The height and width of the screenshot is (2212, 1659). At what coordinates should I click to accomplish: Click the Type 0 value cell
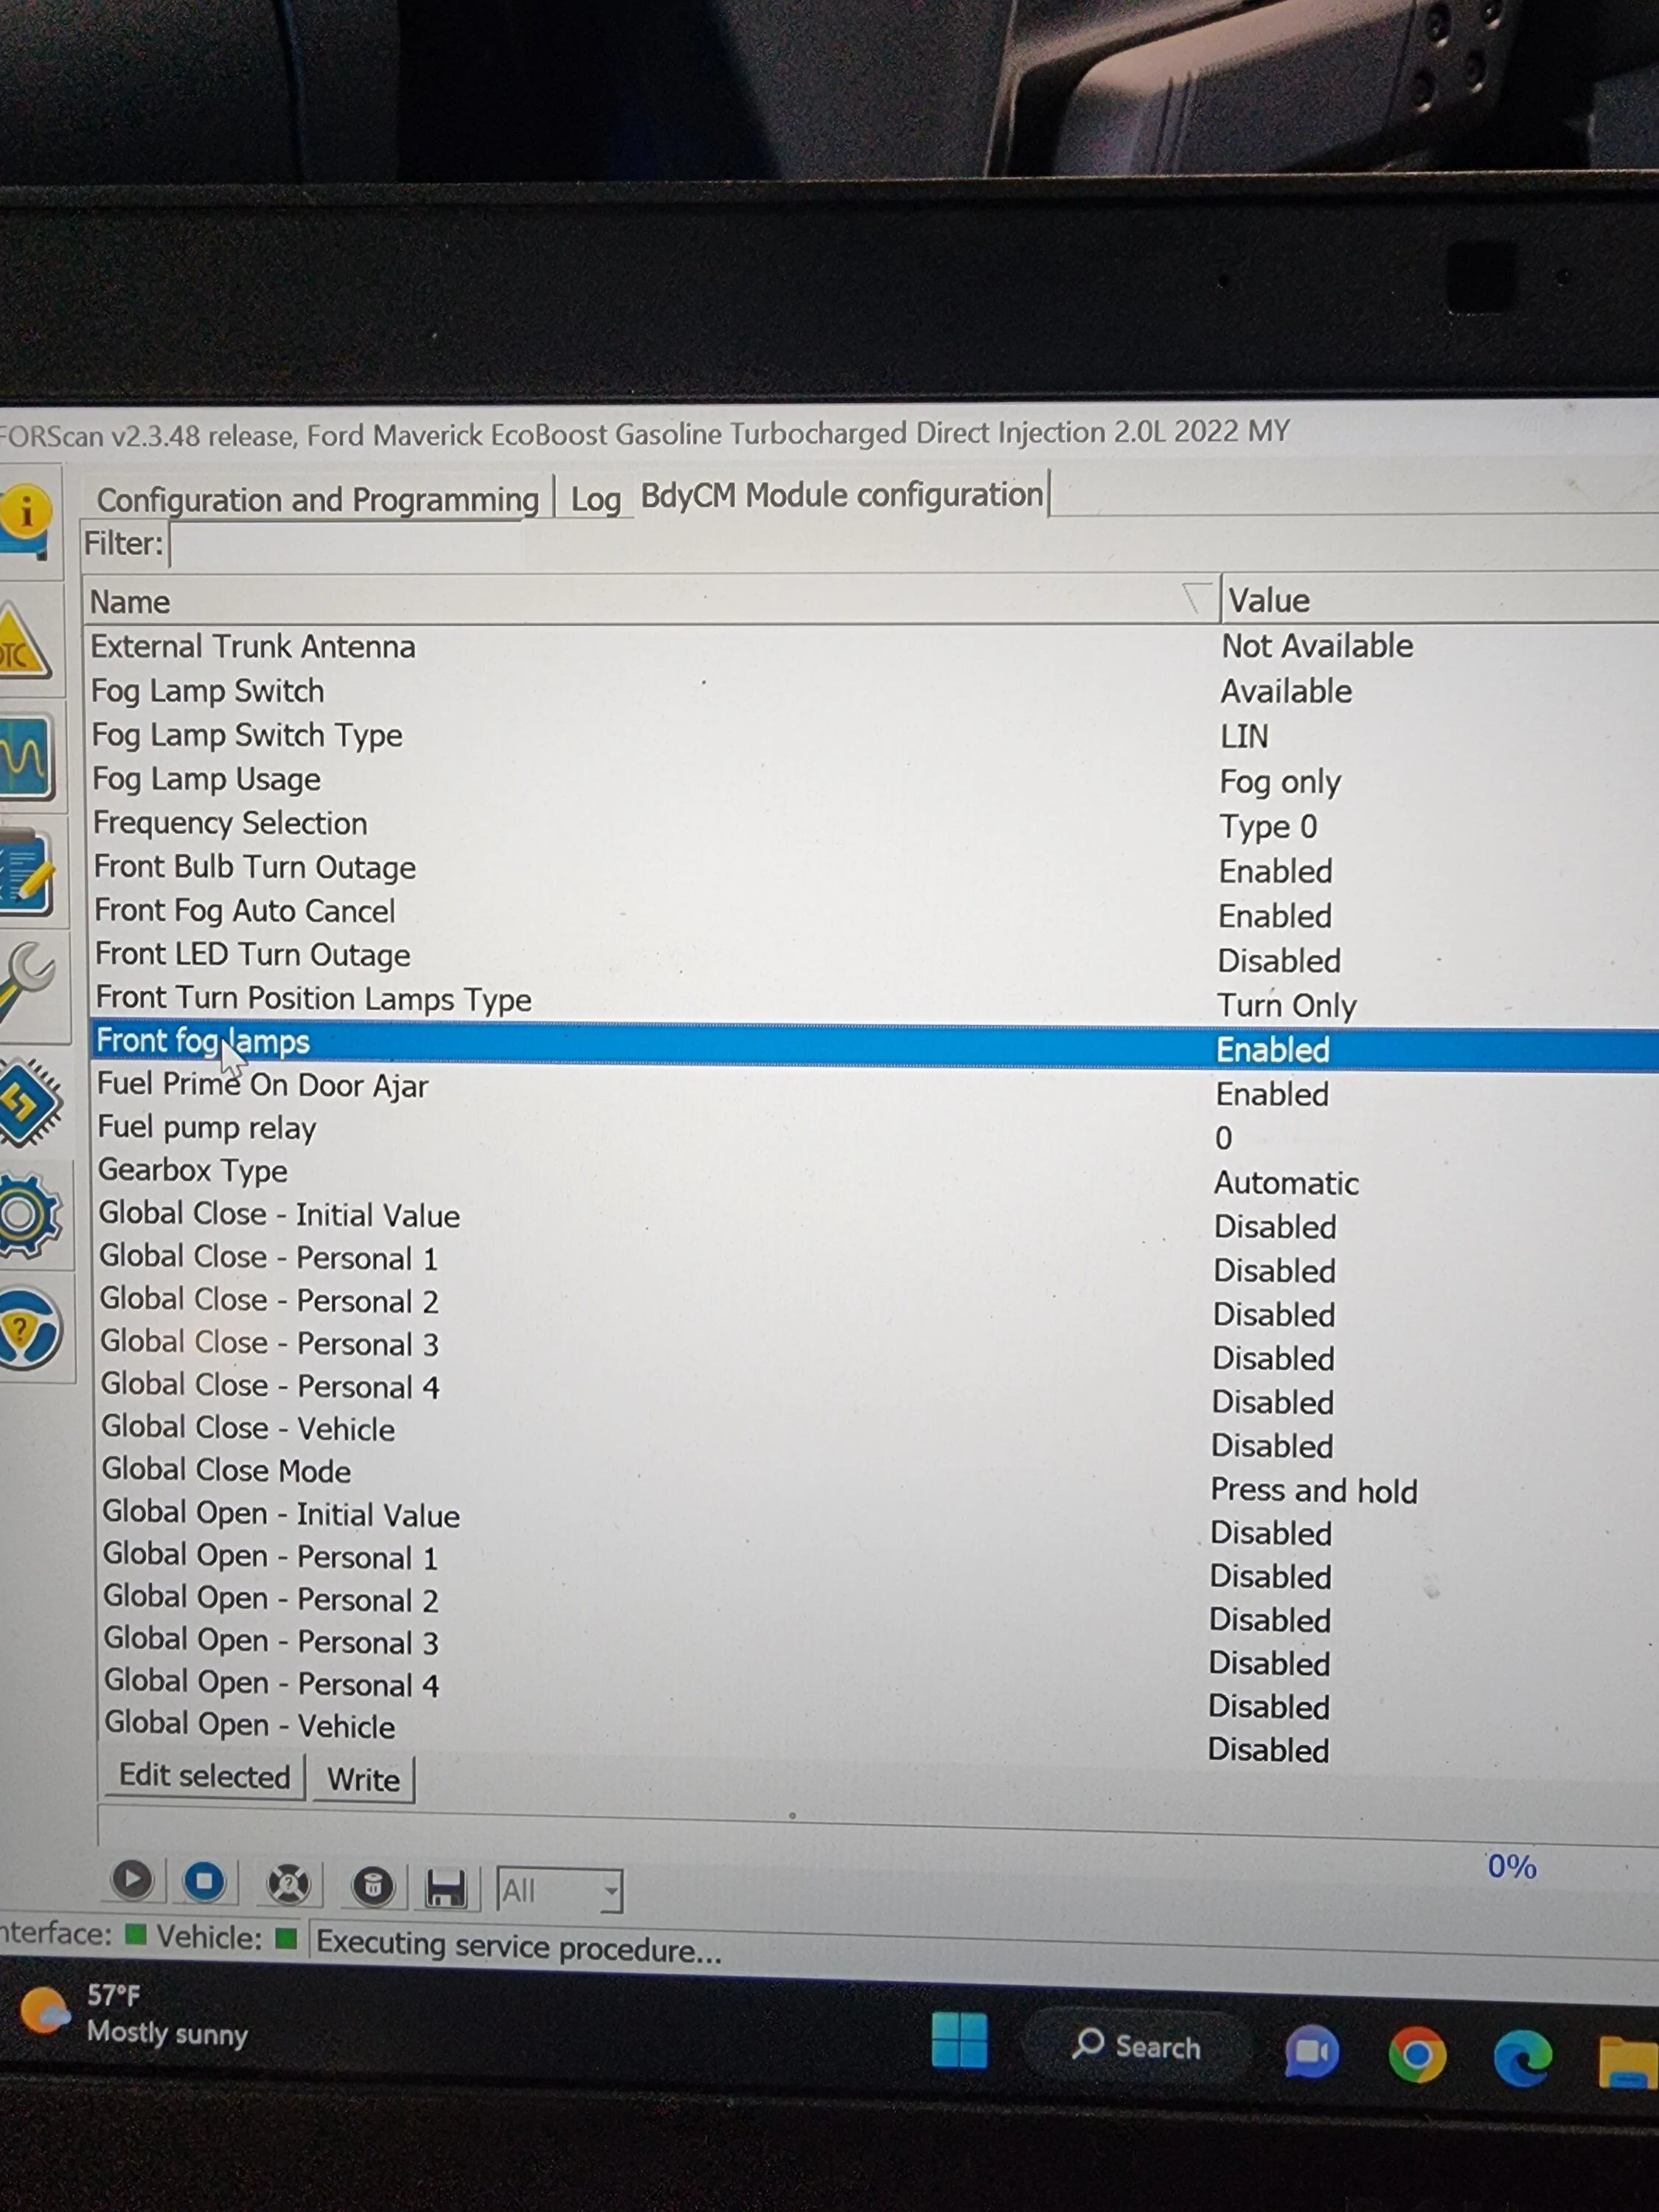click(x=1268, y=827)
